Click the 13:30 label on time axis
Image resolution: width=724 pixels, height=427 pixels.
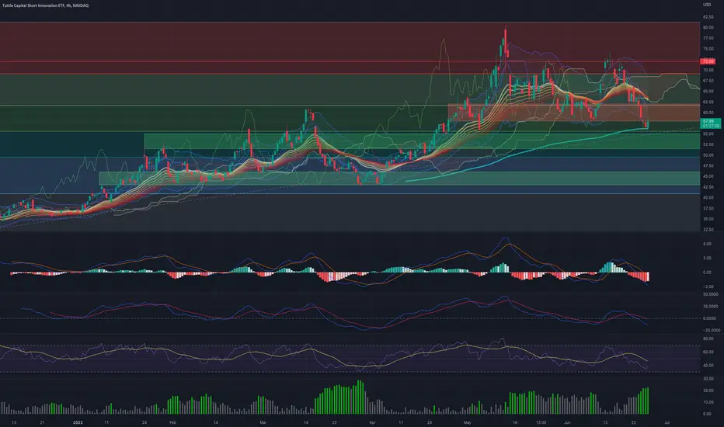(541, 422)
